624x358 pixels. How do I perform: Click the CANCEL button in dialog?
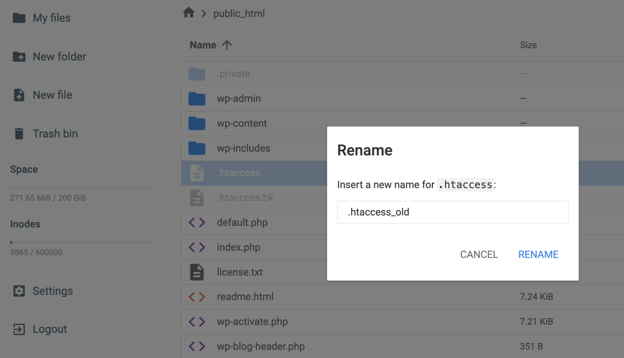479,254
